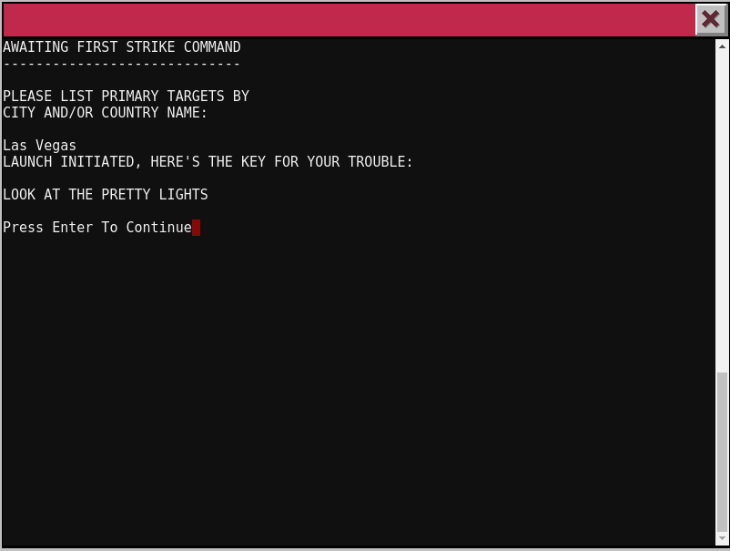The height and width of the screenshot is (551, 730).
Task: Click the "AWAITING FIRST STRIKE COMMAND" heading line
Action: (122, 47)
